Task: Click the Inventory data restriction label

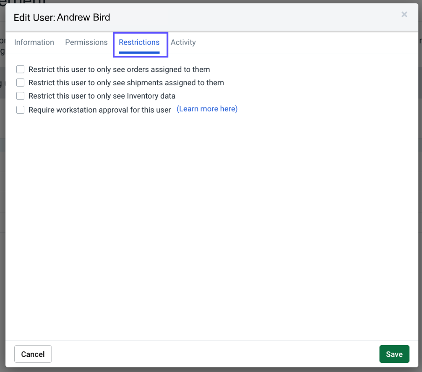Action: (102, 96)
